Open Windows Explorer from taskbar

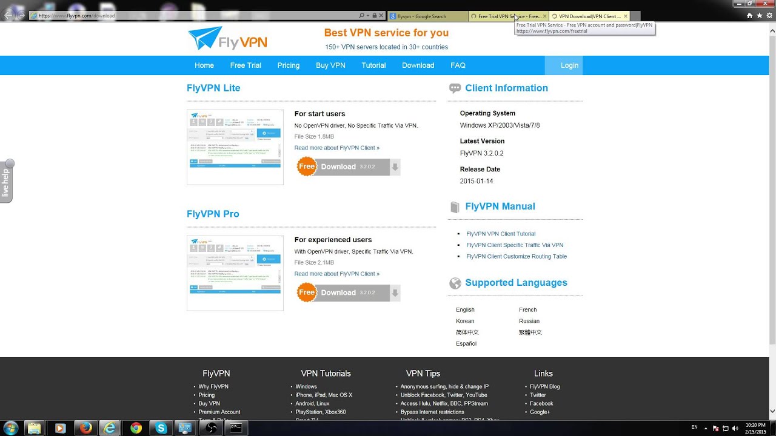(35, 428)
